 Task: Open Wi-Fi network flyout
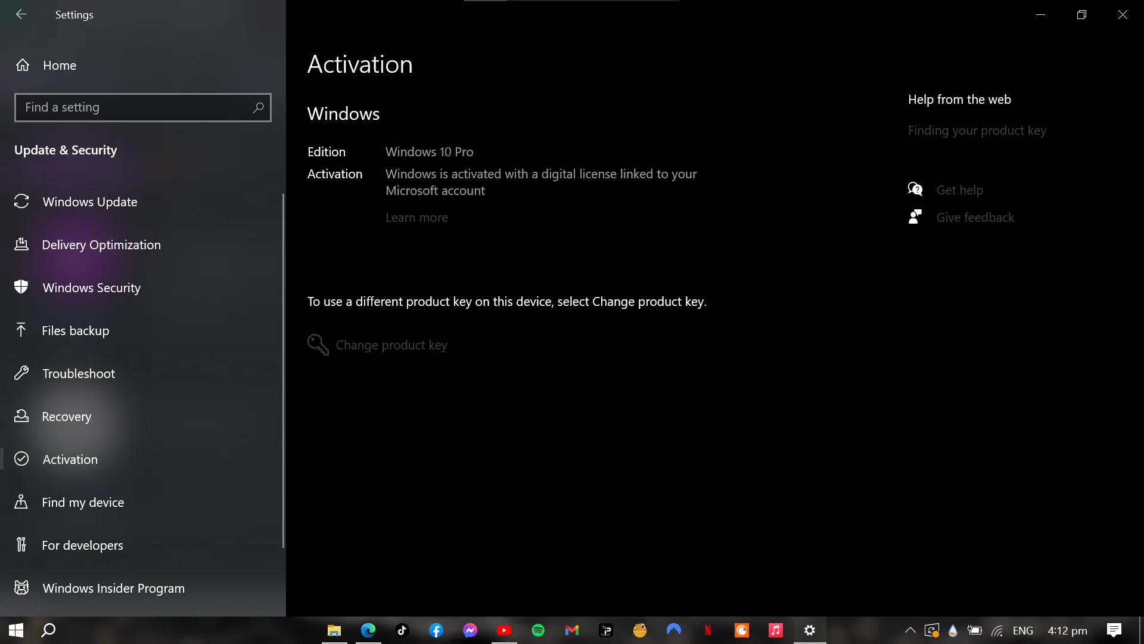(997, 630)
